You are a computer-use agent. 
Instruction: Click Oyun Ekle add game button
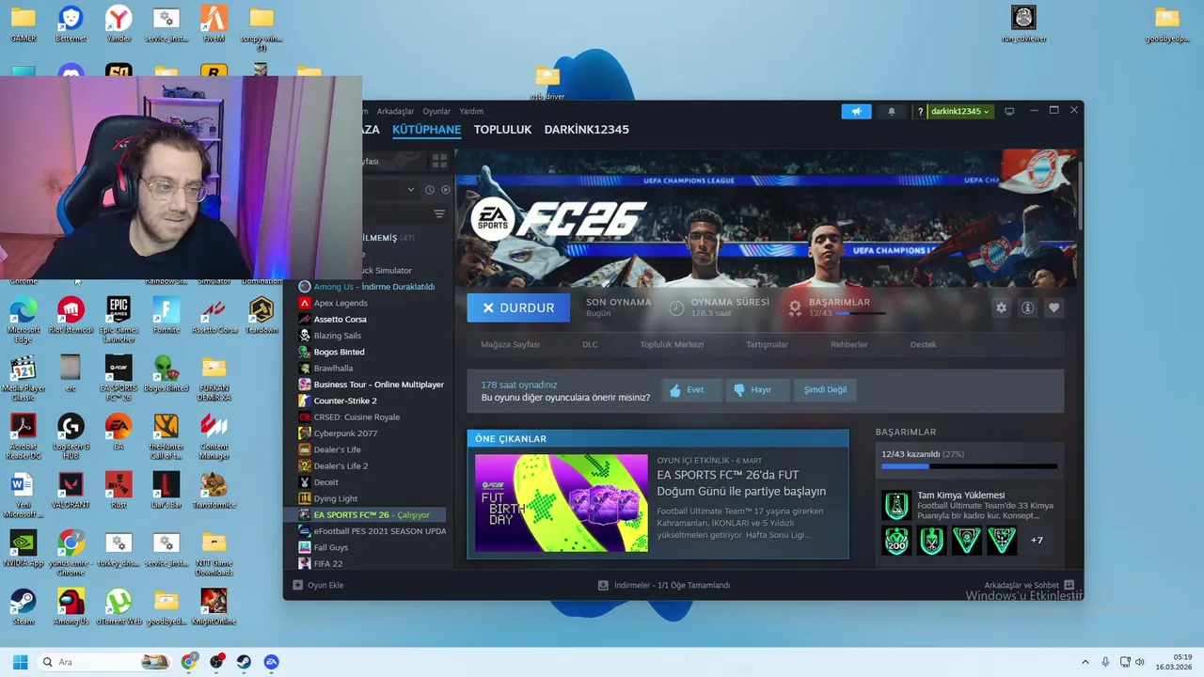pyautogui.click(x=318, y=585)
